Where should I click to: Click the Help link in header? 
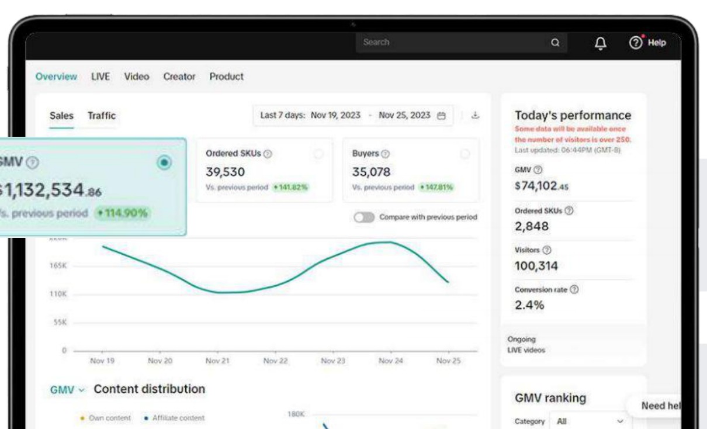657,42
